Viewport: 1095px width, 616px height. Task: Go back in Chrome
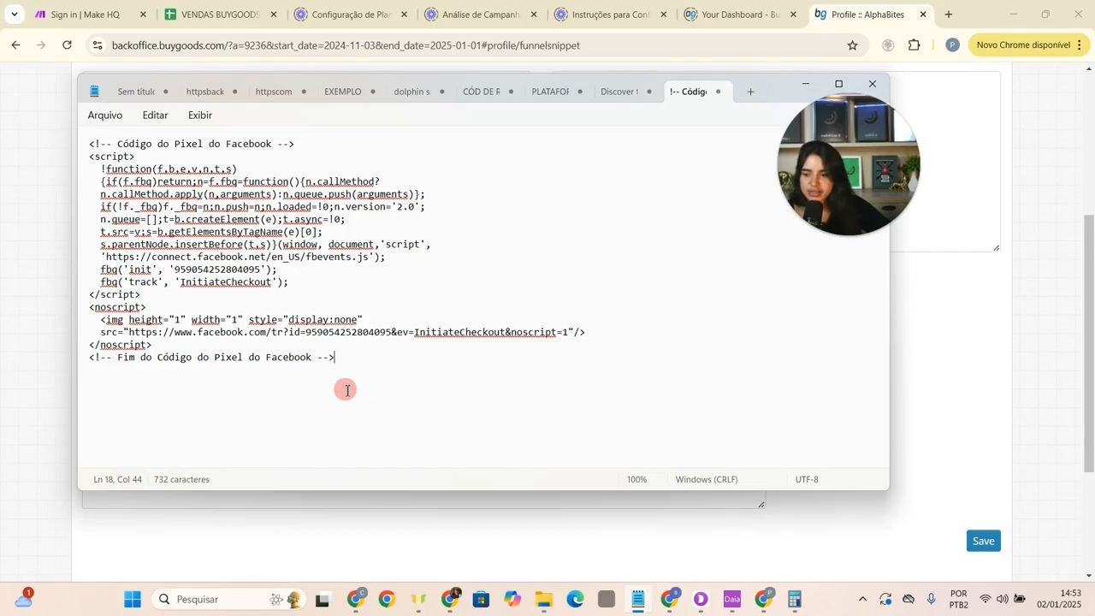[15, 45]
